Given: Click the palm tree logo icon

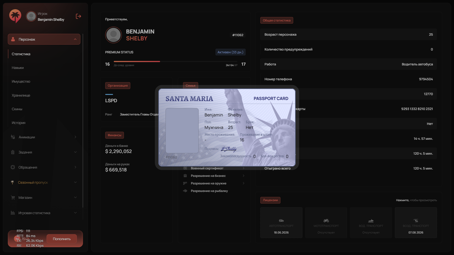Looking at the screenshot, I should (15, 16).
